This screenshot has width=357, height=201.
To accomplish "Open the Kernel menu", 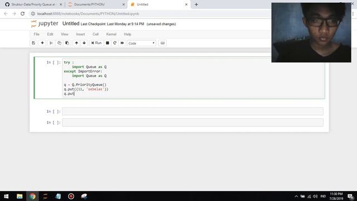I will (111, 34).
